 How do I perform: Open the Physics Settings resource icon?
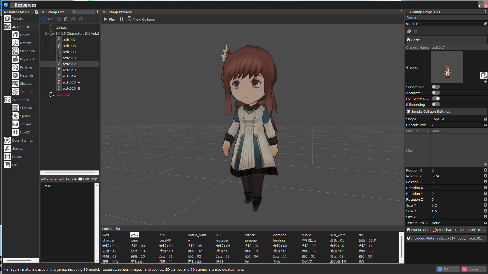point(15,59)
